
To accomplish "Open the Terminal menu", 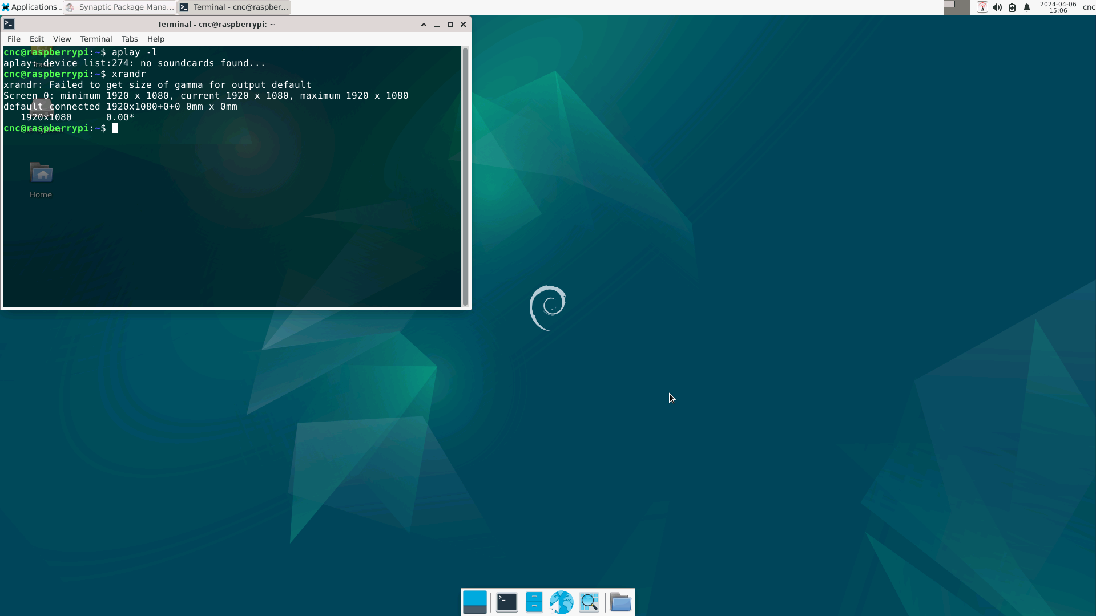I will (96, 39).
